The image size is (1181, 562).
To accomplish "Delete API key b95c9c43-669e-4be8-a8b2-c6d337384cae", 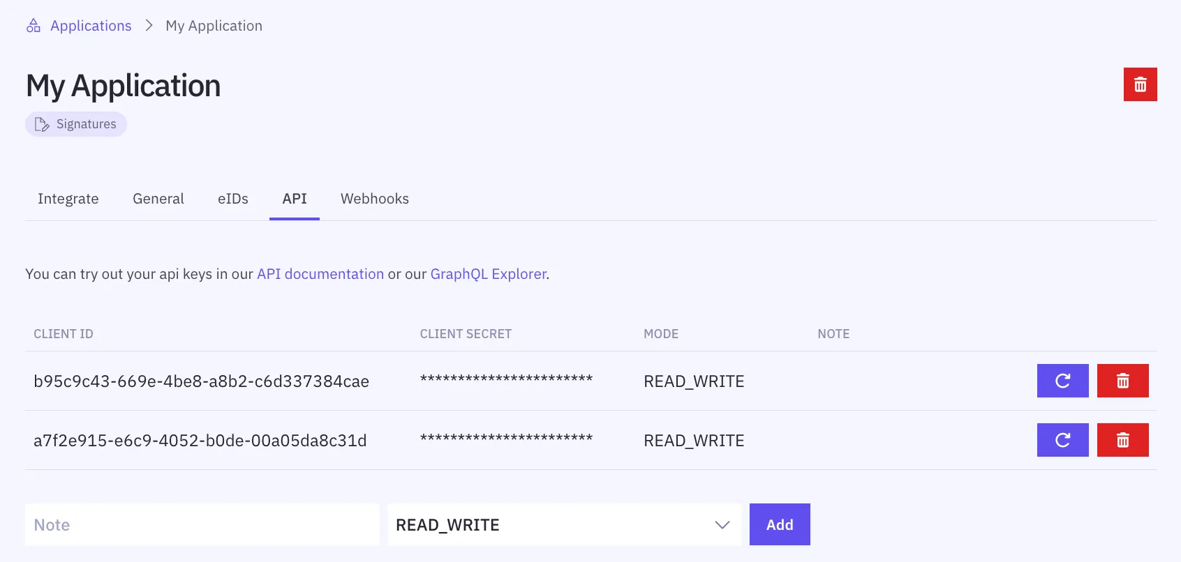I will point(1122,381).
